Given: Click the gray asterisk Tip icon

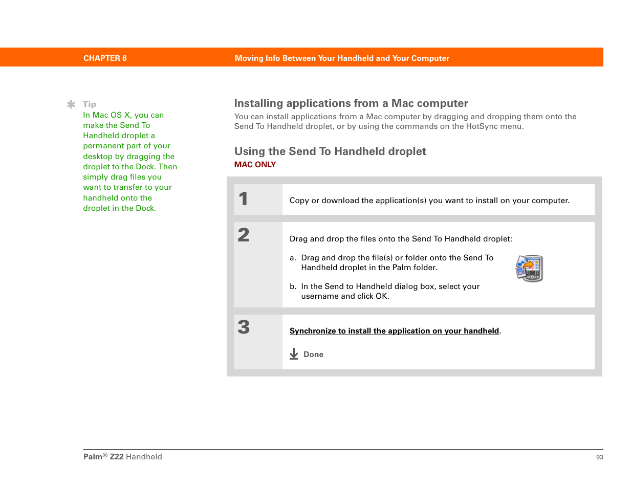Looking at the screenshot, I should tap(71, 104).
